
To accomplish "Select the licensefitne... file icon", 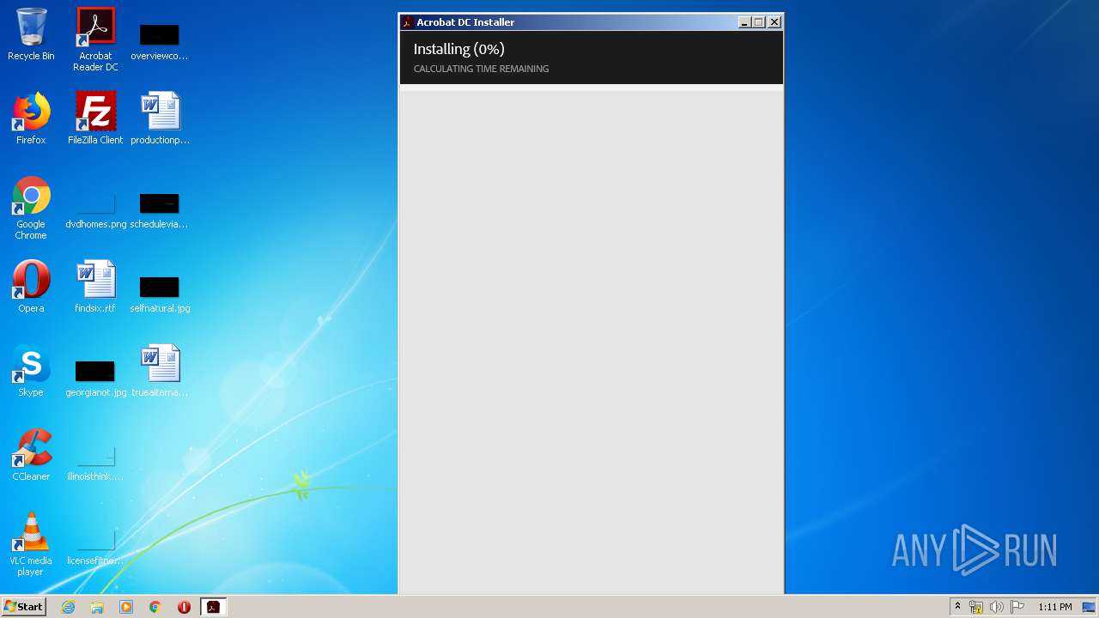I will pos(95,547).
